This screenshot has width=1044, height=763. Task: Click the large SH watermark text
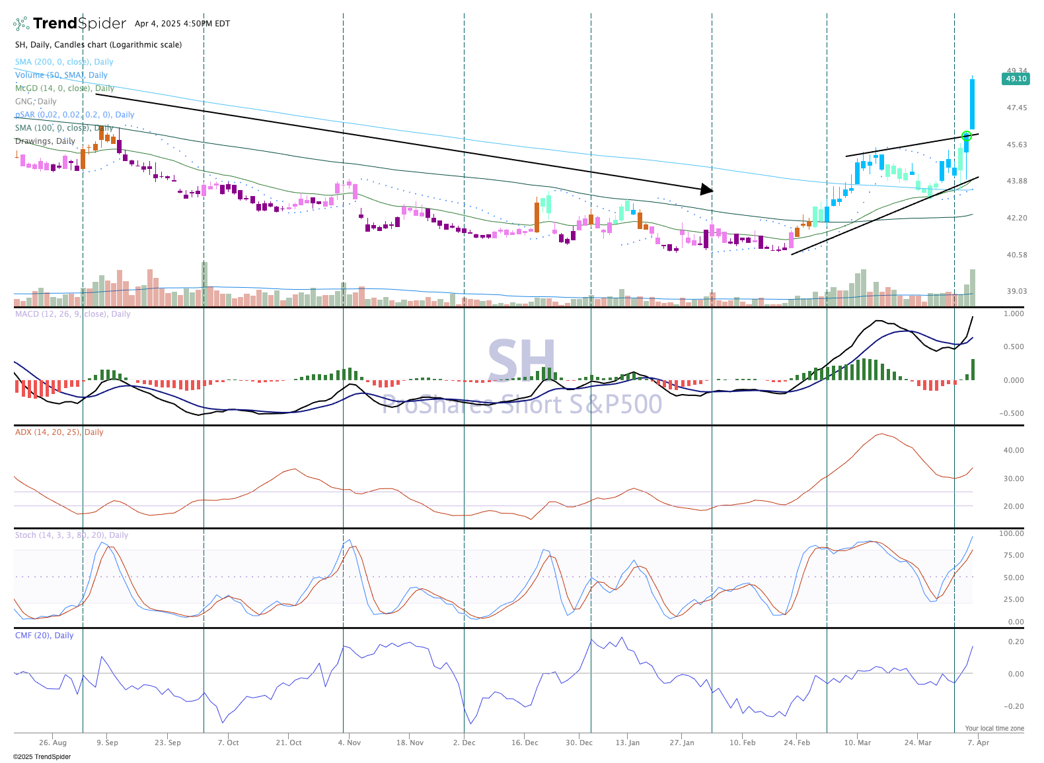pos(521,360)
